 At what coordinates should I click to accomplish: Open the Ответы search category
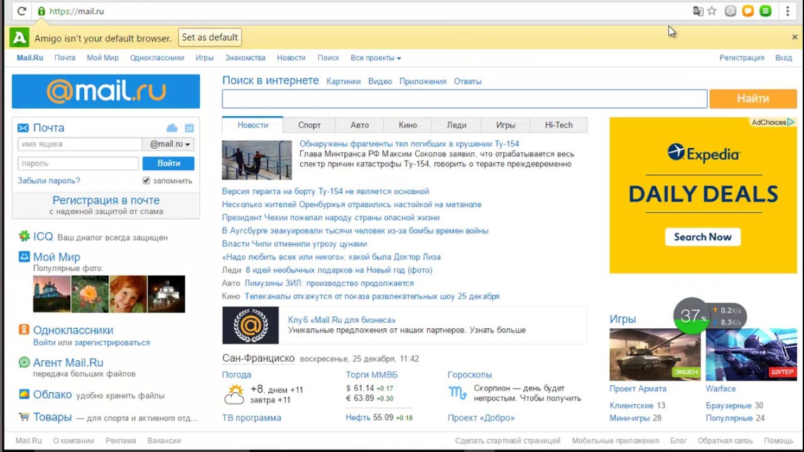click(468, 82)
